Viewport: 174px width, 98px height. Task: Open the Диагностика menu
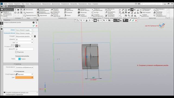click(56, 4)
